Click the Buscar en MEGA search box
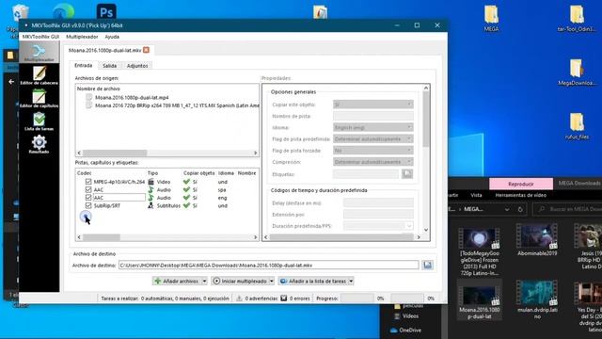602x339 pixels. (567, 209)
